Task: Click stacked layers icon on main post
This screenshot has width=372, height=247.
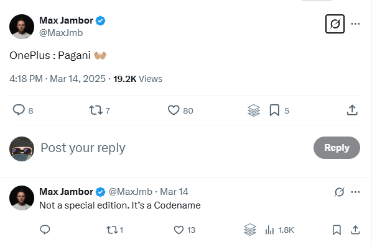Action: [x=254, y=110]
